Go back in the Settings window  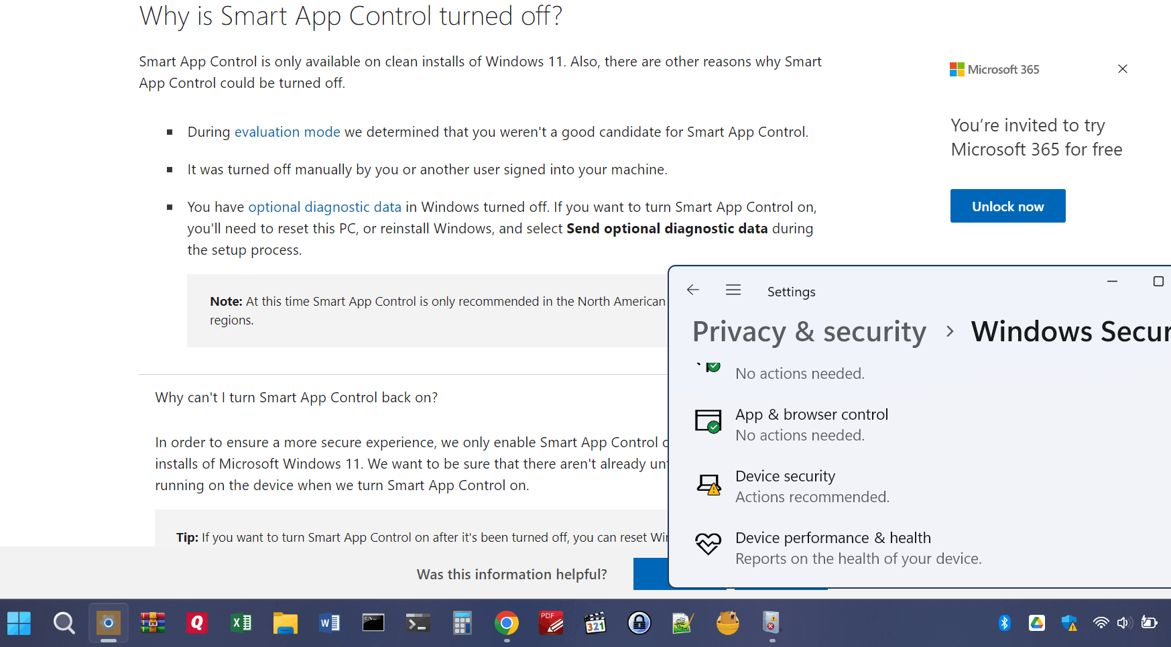(693, 290)
